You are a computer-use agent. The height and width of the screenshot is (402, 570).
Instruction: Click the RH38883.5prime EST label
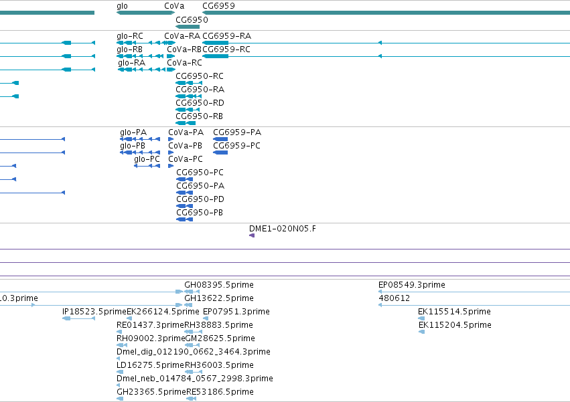219,325
